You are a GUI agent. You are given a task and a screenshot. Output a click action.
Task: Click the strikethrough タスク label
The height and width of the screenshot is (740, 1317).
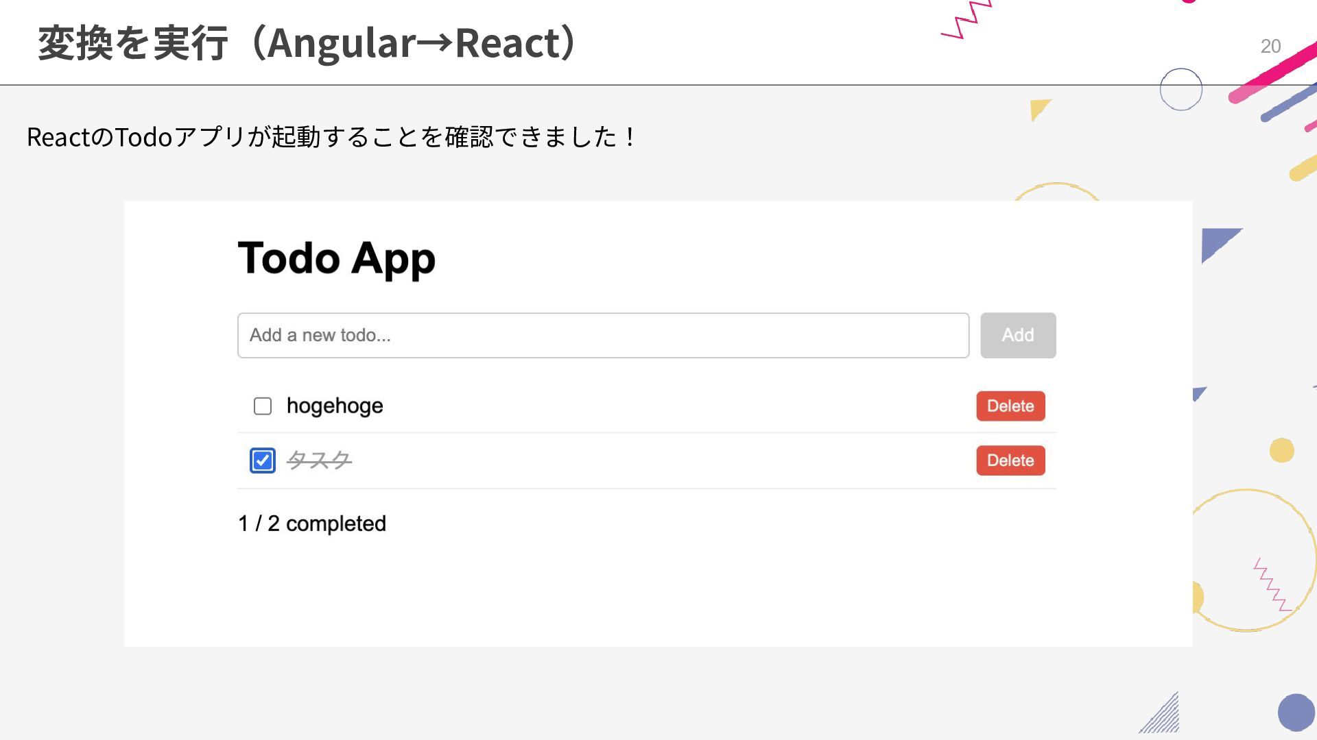[x=319, y=460]
